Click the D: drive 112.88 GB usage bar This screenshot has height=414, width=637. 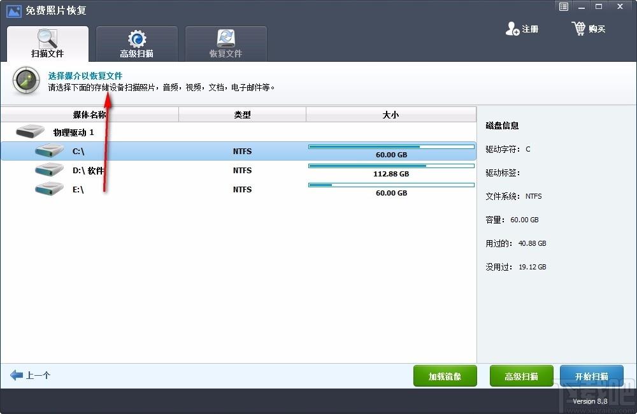391,166
